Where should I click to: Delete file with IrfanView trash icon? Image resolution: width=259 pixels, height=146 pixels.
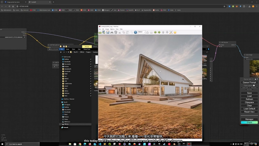[116, 32]
